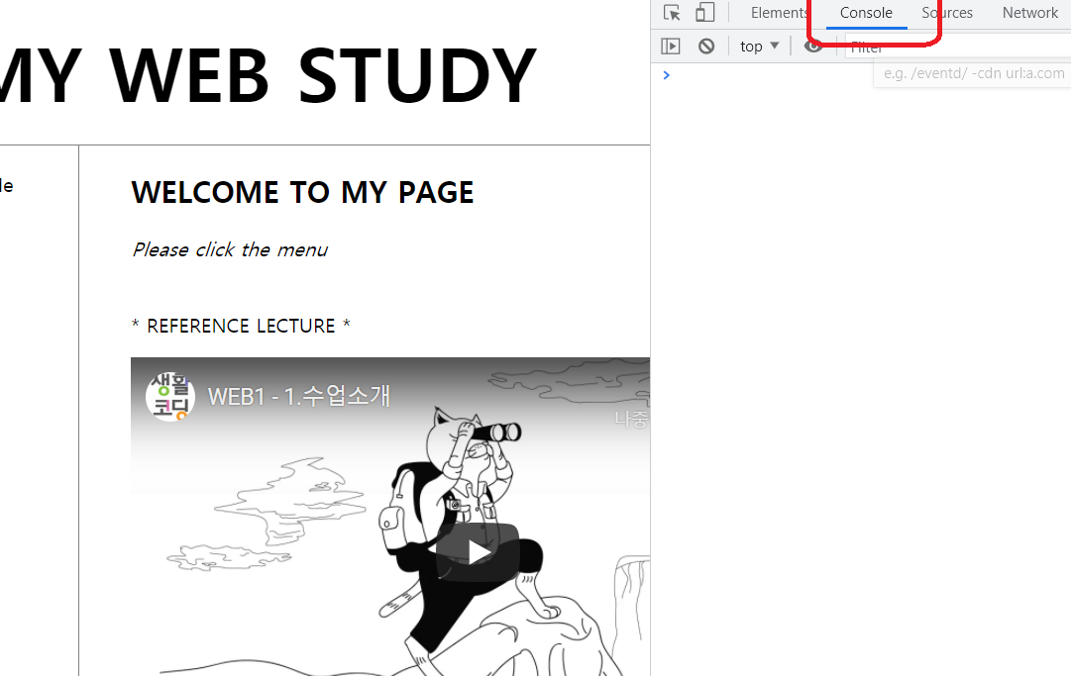
Task: Switch to the Console tab
Action: 866,13
